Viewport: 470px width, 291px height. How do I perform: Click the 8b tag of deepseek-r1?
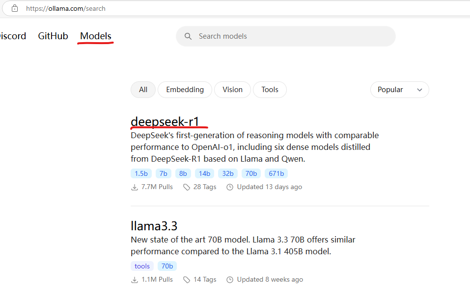pos(183,173)
